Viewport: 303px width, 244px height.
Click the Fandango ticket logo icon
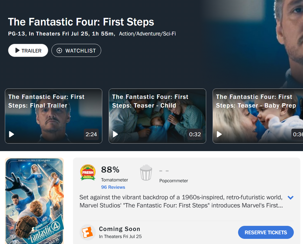coord(88,232)
